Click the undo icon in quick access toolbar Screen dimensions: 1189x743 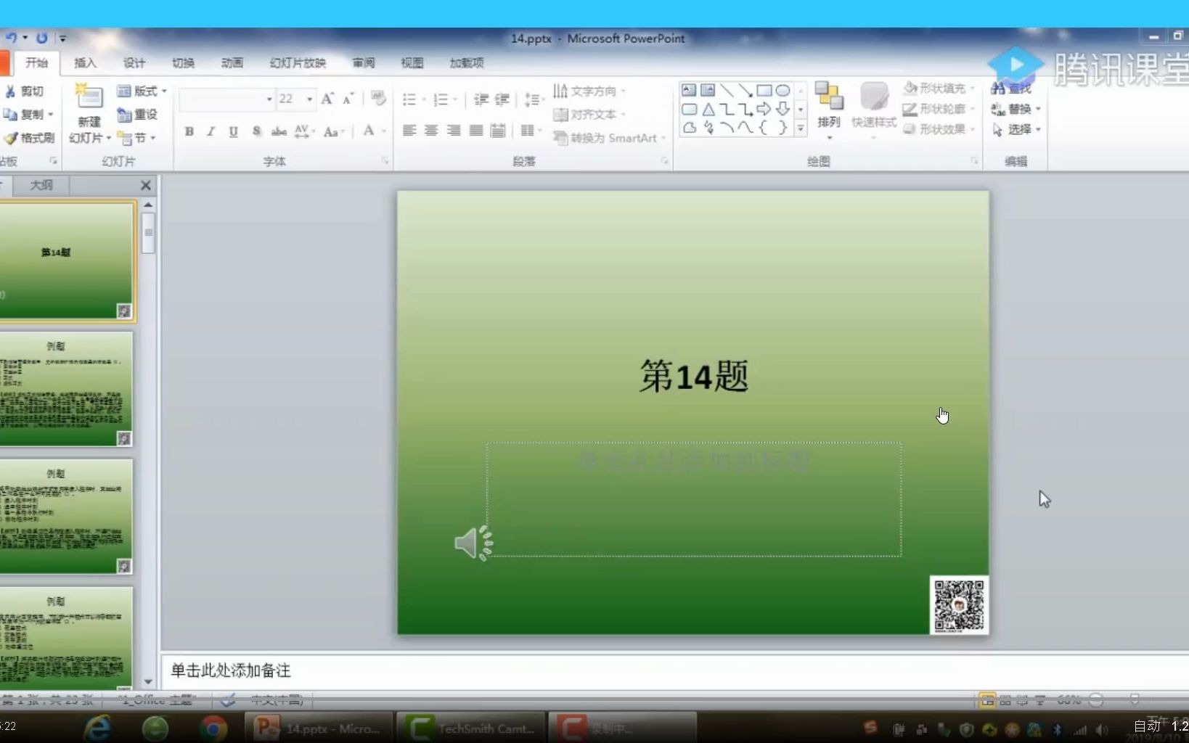(11, 38)
